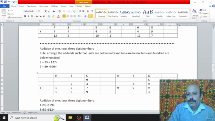Switch to the Page Layout tab
This screenshot has height=121, width=215.
32,6
